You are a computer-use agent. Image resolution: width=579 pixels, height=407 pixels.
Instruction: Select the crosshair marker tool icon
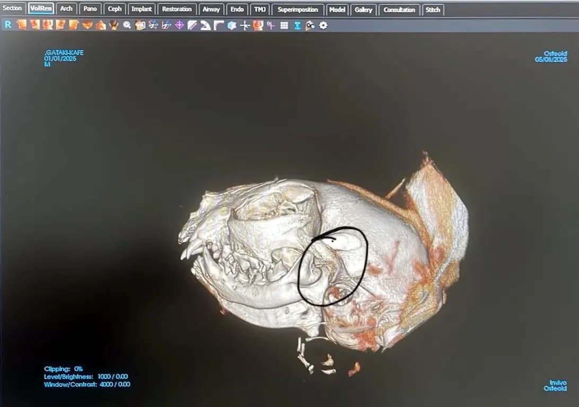pyautogui.click(x=244, y=25)
